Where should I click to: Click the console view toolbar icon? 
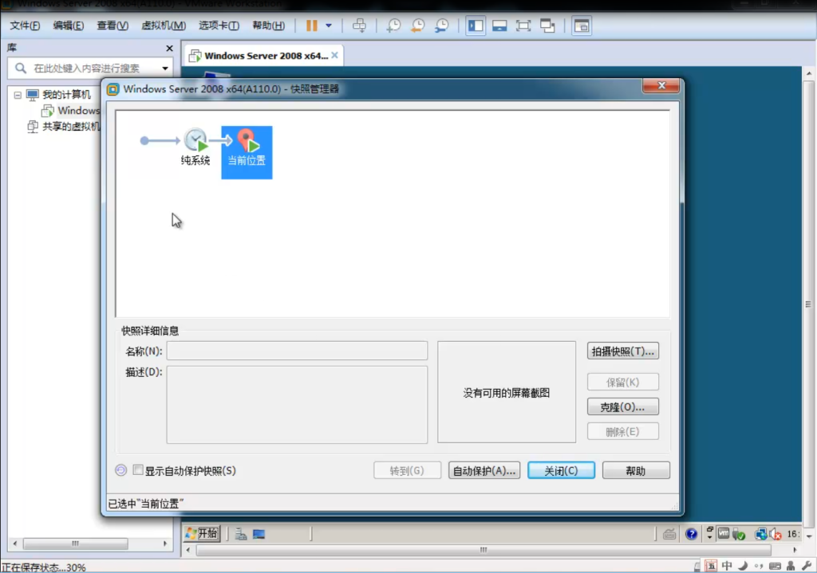click(x=581, y=26)
